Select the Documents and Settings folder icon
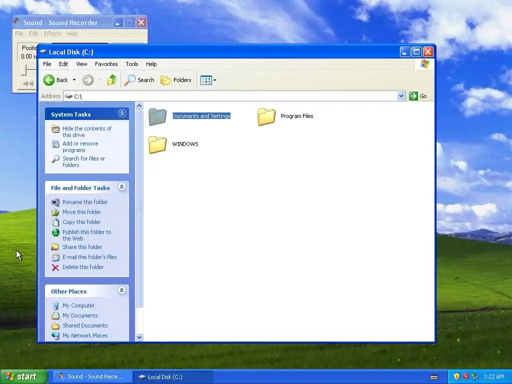Image resolution: width=512 pixels, height=384 pixels. coord(157,116)
